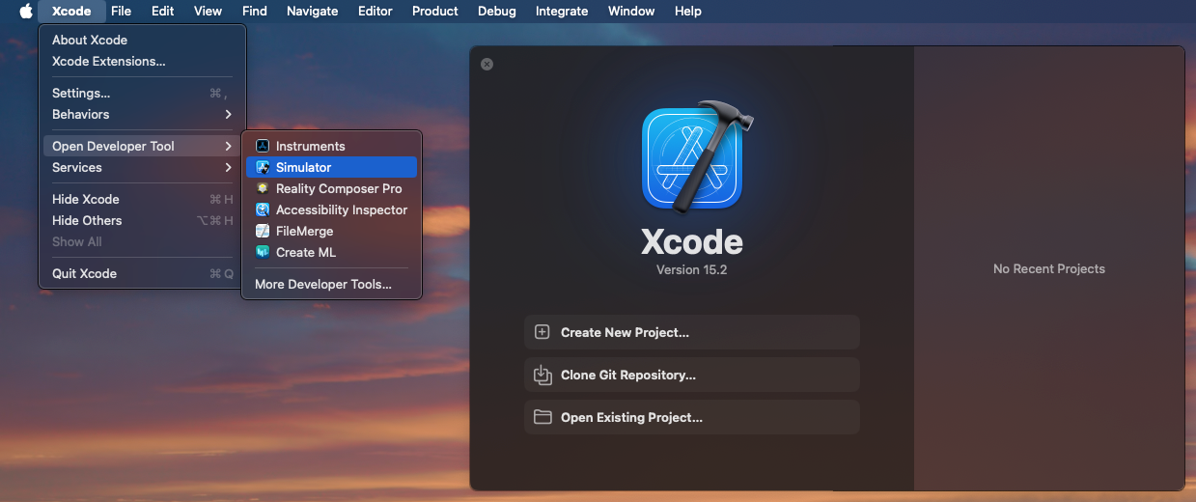
Task: Click the Reality Composer Pro icon
Action: point(263,188)
